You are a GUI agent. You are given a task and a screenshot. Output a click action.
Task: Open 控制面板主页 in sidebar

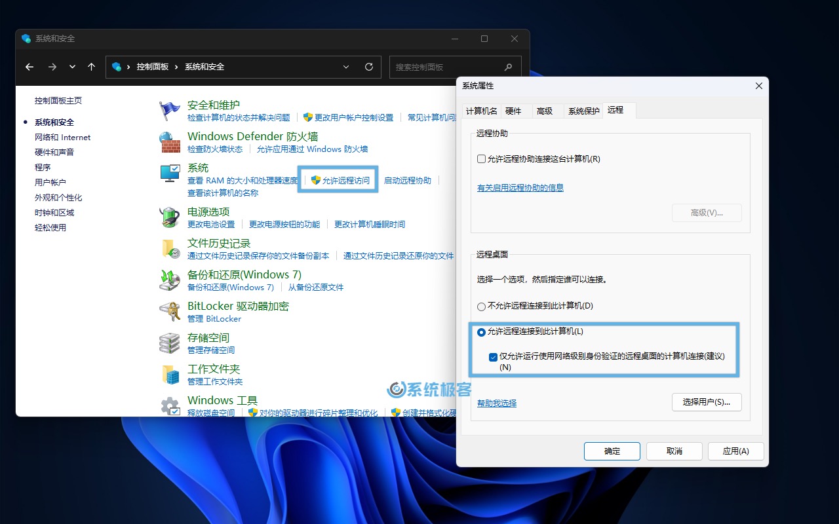pyautogui.click(x=58, y=100)
